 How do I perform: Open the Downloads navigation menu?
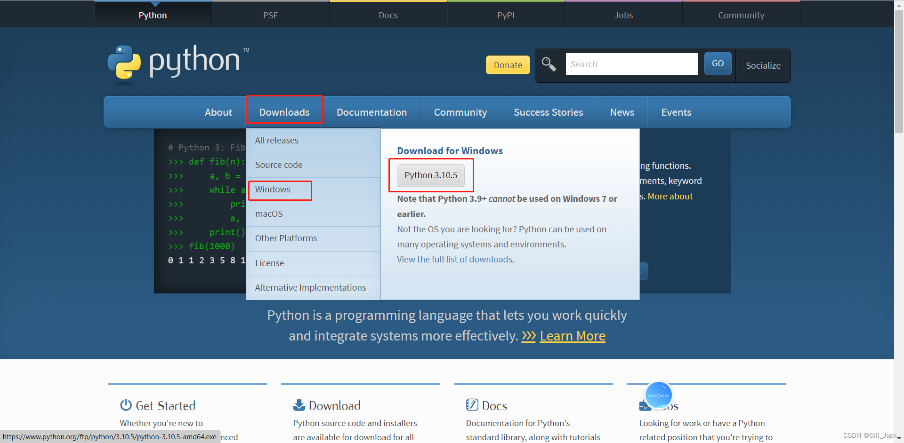click(x=284, y=112)
